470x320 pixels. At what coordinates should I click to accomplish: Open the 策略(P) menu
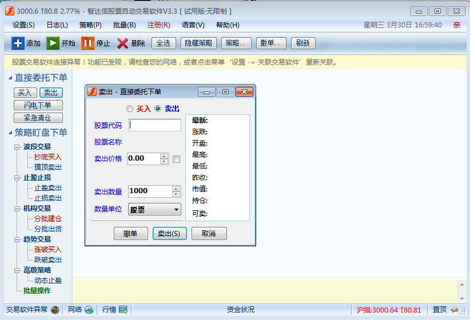coord(90,25)
